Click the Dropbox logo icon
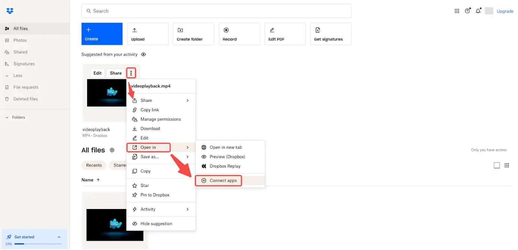The height and width of the screenshot is (250, 518). click(x=10, y=11)
